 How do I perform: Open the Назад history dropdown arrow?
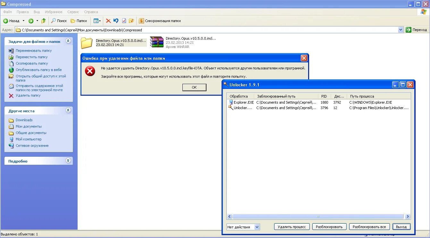coord(23,21)
